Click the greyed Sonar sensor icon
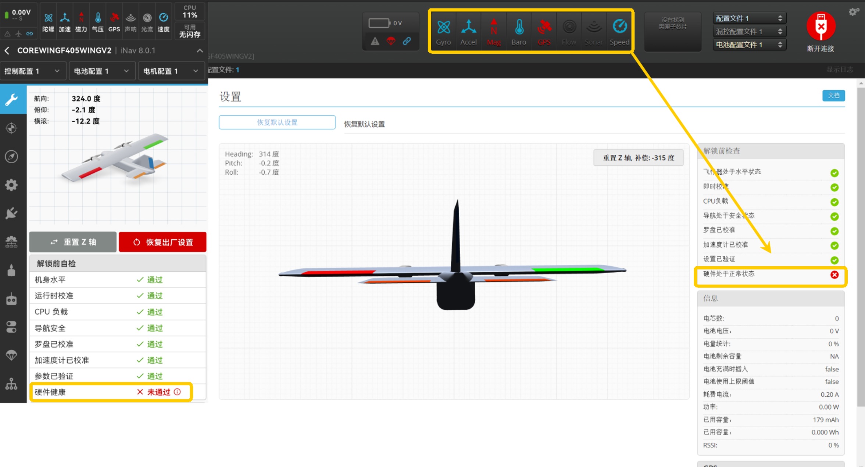The height and width of the screenshot is (467, 865). click(594, 32)
